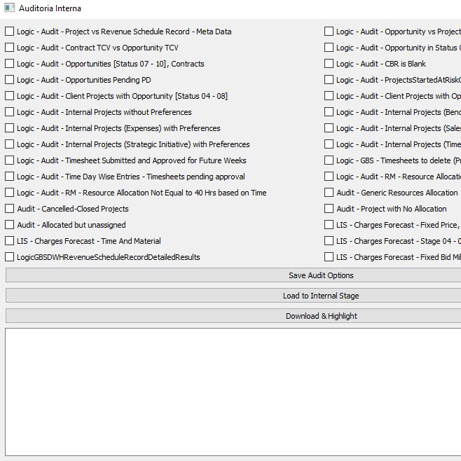Click the Download & Highlight button
This screenshot has height=461, width=461.
click(320, 316)
